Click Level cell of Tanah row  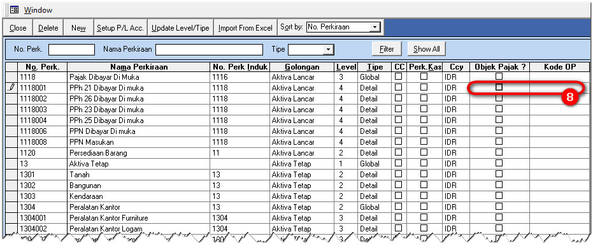pos(346,175)
